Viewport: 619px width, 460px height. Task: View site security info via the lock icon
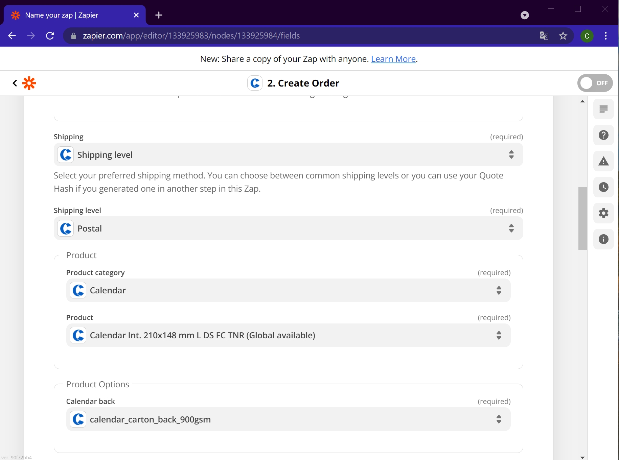click(x=73, y=36)
